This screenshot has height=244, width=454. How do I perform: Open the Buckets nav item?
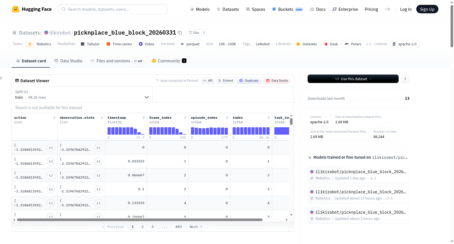coord(287,9)
